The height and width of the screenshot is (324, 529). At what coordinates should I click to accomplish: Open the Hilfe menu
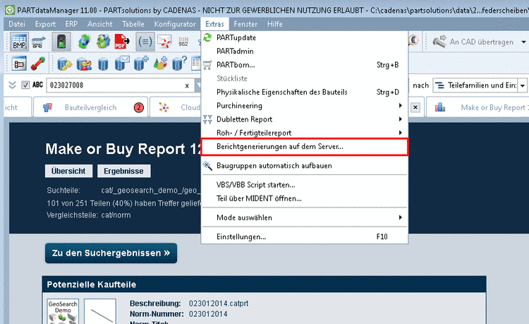pos(275,24)
